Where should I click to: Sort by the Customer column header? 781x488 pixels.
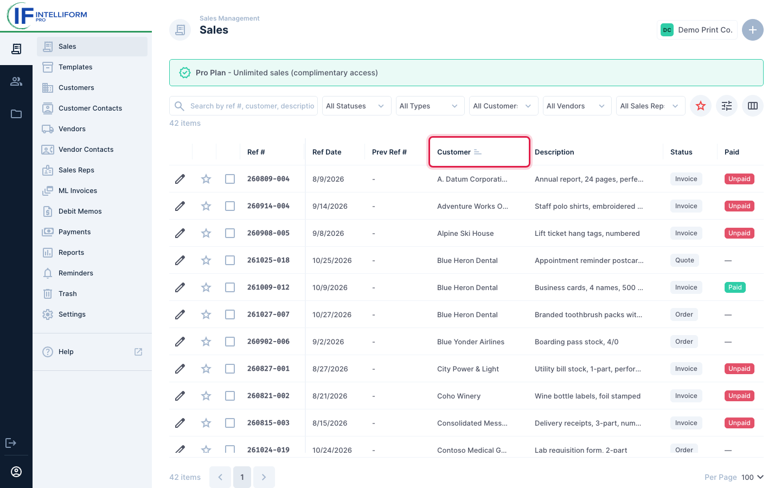click(x=479, y=152)
